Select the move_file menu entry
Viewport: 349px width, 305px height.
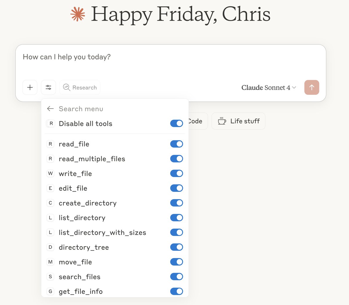pyautogui.click(x=75, y=262)
